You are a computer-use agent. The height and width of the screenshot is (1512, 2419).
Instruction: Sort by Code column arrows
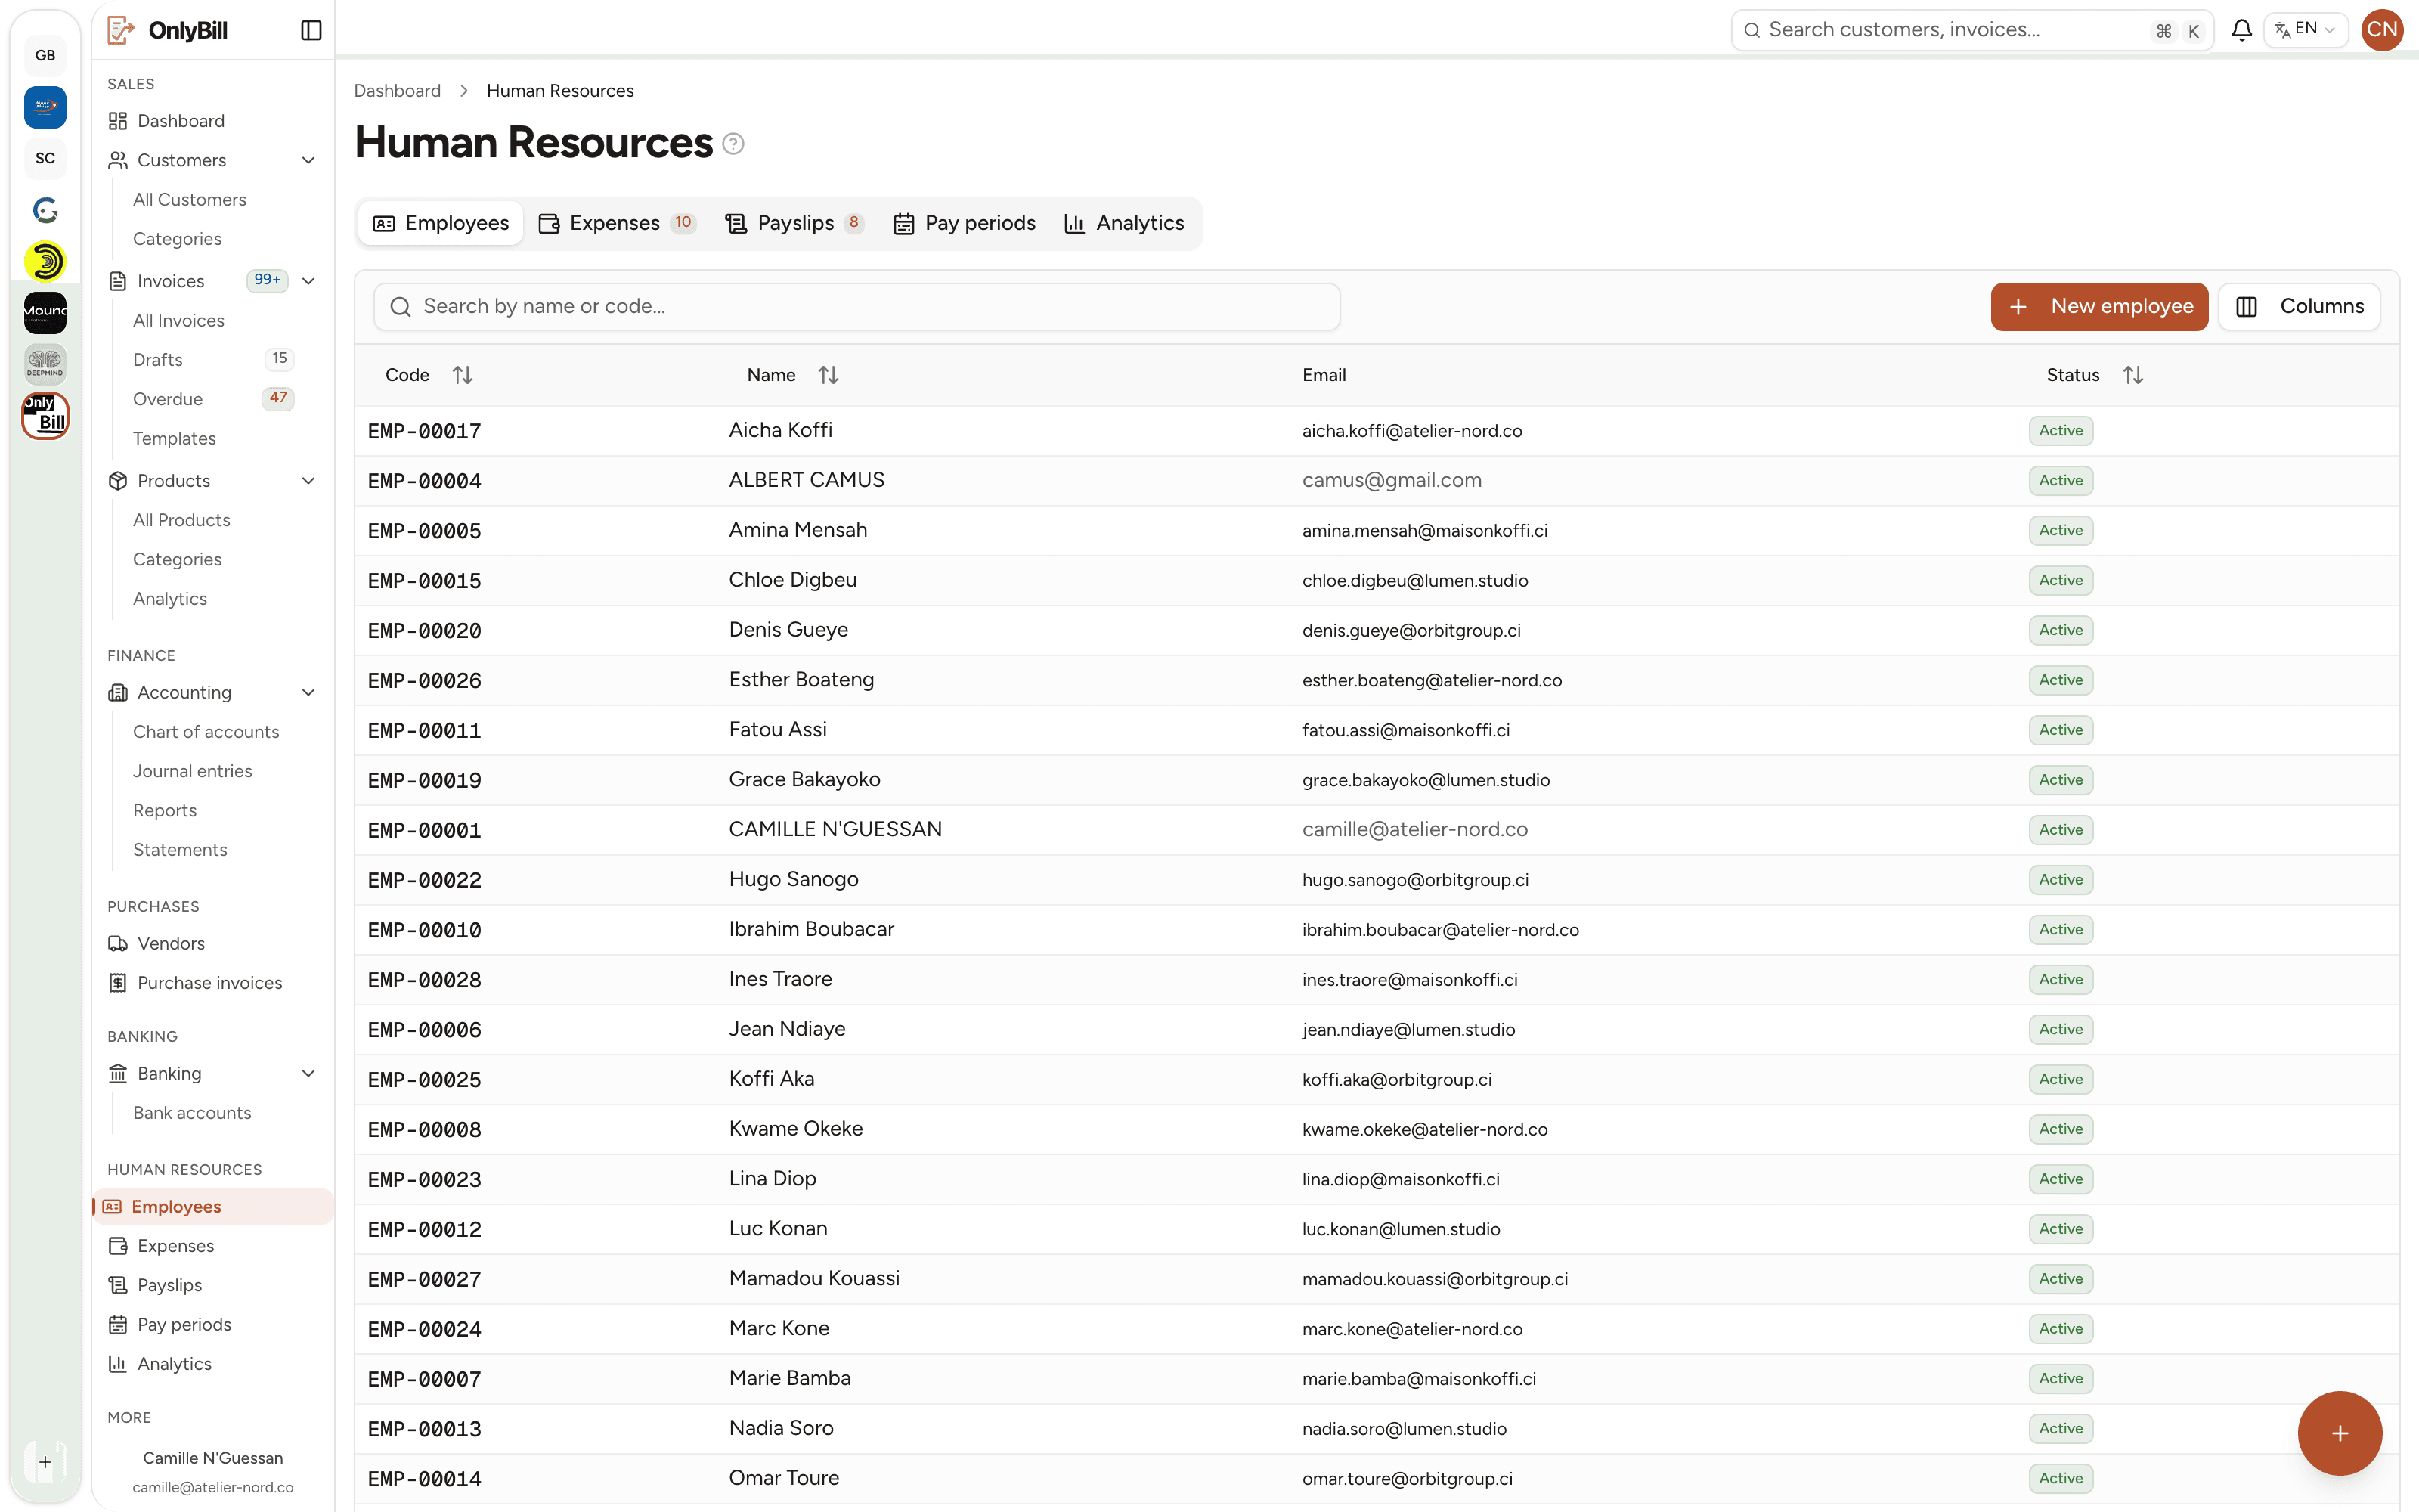pos(462,375)
